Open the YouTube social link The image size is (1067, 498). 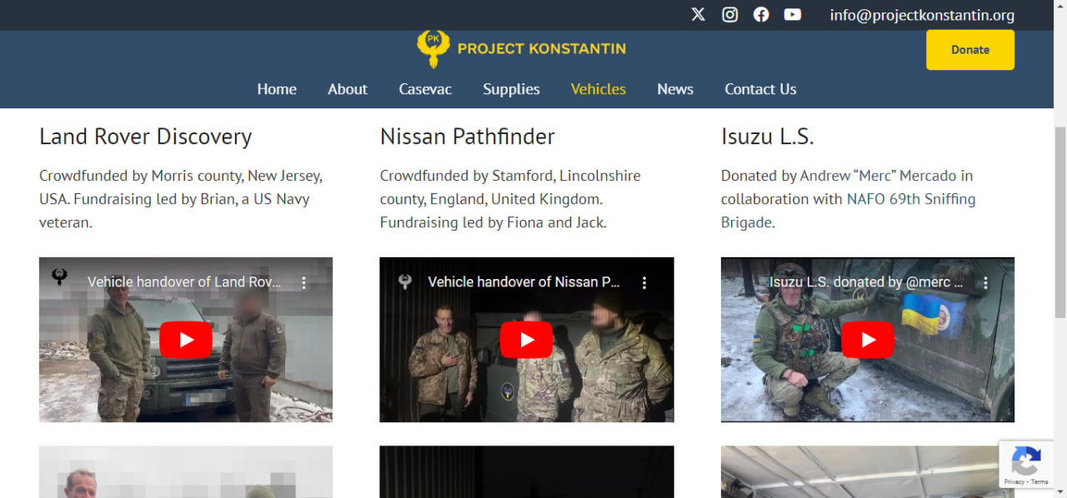[793, 14]
